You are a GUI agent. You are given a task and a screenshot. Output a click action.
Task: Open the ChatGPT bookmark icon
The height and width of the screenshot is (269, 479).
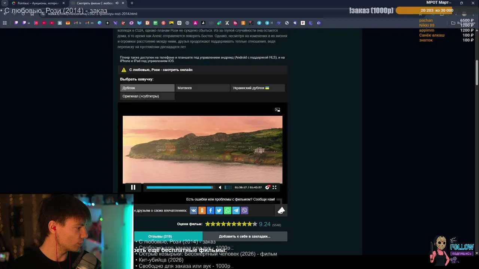point(179,23)
